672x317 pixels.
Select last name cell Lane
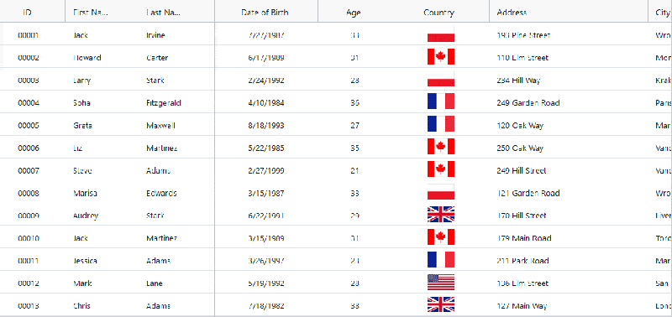pos(155,283)
